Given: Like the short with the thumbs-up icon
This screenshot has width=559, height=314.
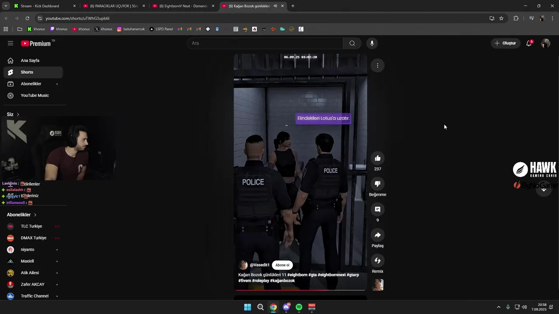Looking at the screenshot, I should click(x=377, y=158).
